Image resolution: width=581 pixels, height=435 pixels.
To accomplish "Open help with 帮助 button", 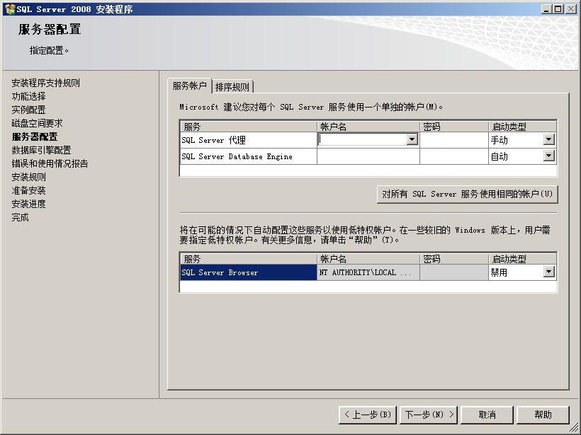I will [x=543, y=414].
